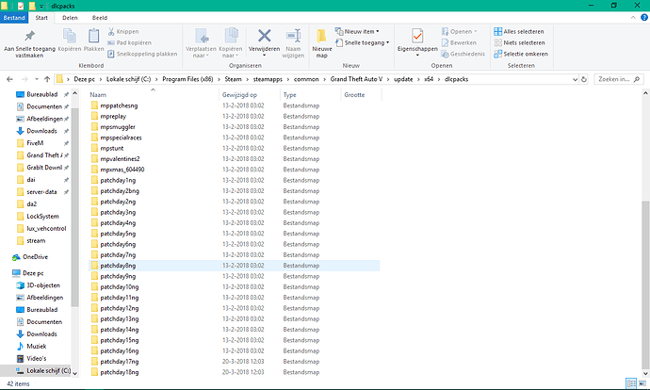Choose Pad kopiëren command
The width and height of the screenshot is (650, 390).
129,42
